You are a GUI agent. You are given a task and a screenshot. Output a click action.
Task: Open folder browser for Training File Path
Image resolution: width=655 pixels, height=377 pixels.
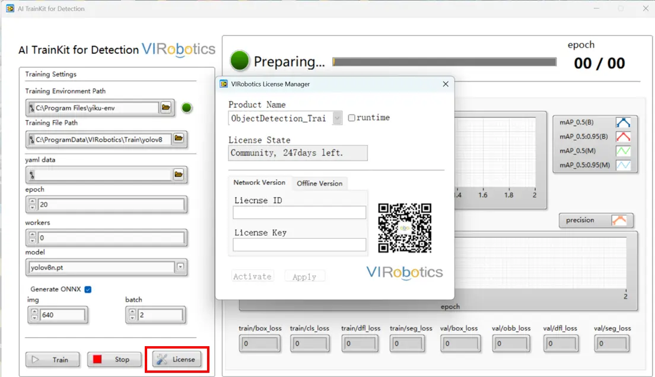[179, 139]
